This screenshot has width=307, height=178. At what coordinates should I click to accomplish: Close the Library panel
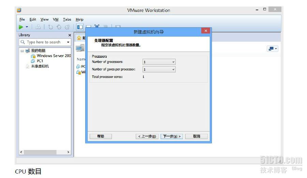(70, 35)
